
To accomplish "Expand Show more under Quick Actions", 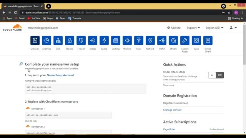I will coord(168,85).
